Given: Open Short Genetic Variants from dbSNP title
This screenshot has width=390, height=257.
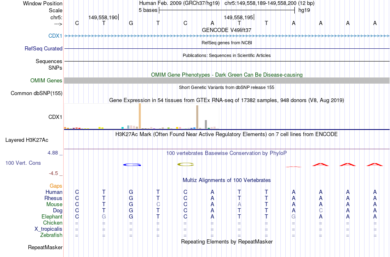Looking at the screenshot, I should pos(227,87).
